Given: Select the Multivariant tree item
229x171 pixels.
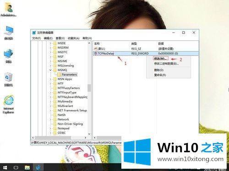Looking at the screenshot, I should tap(65, 106).
